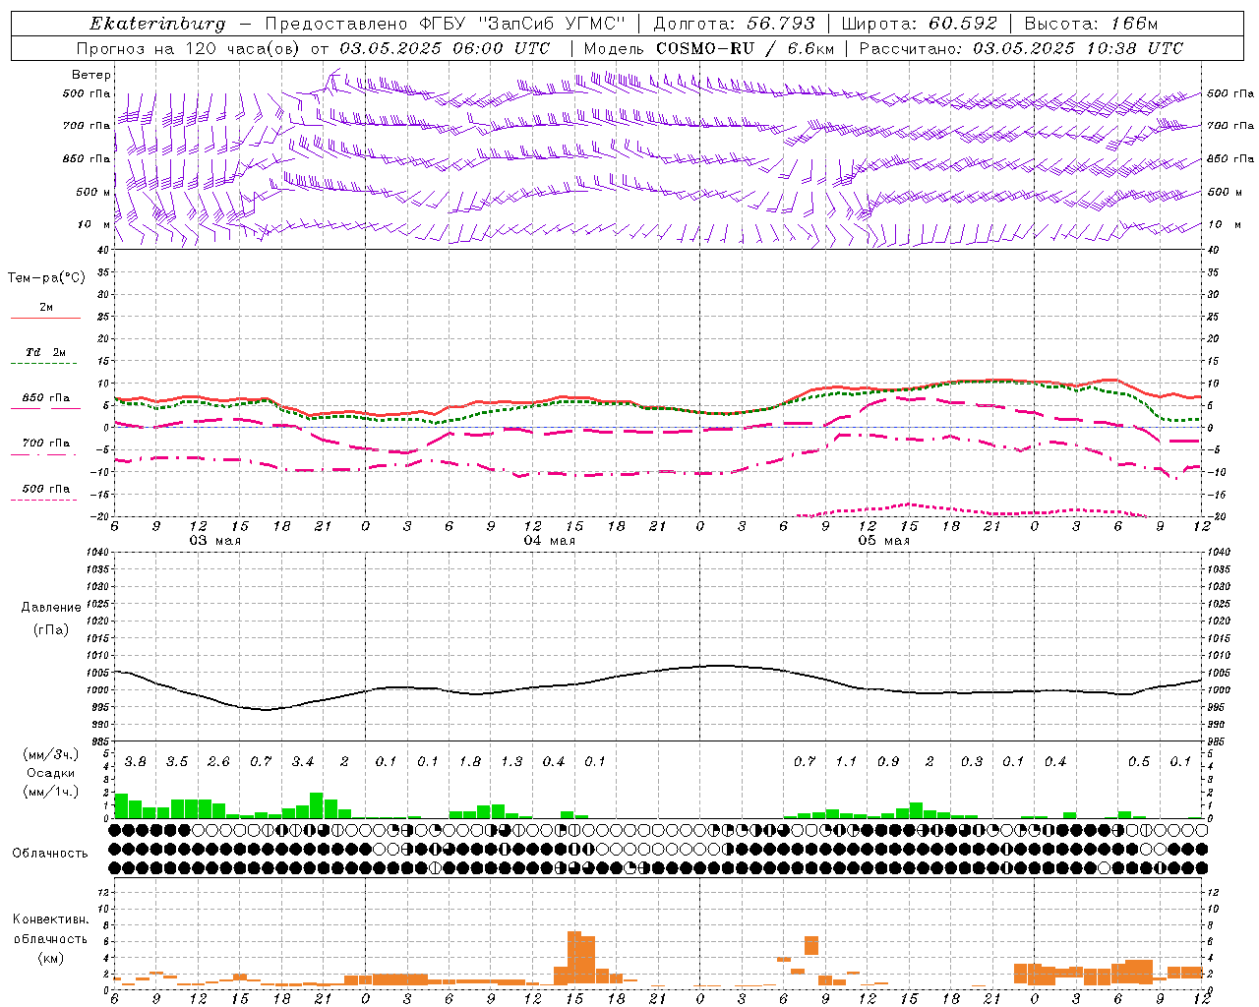Click the 2.6 precipitation total
The image size is (1259, 1007).
(x=218, y=761)
